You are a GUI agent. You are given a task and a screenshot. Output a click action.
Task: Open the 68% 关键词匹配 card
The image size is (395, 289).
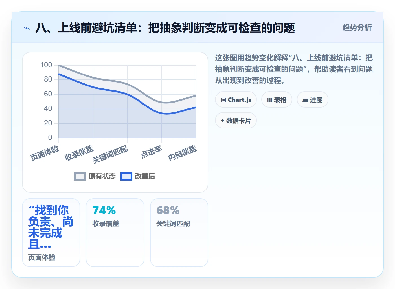tap(179, 233)
